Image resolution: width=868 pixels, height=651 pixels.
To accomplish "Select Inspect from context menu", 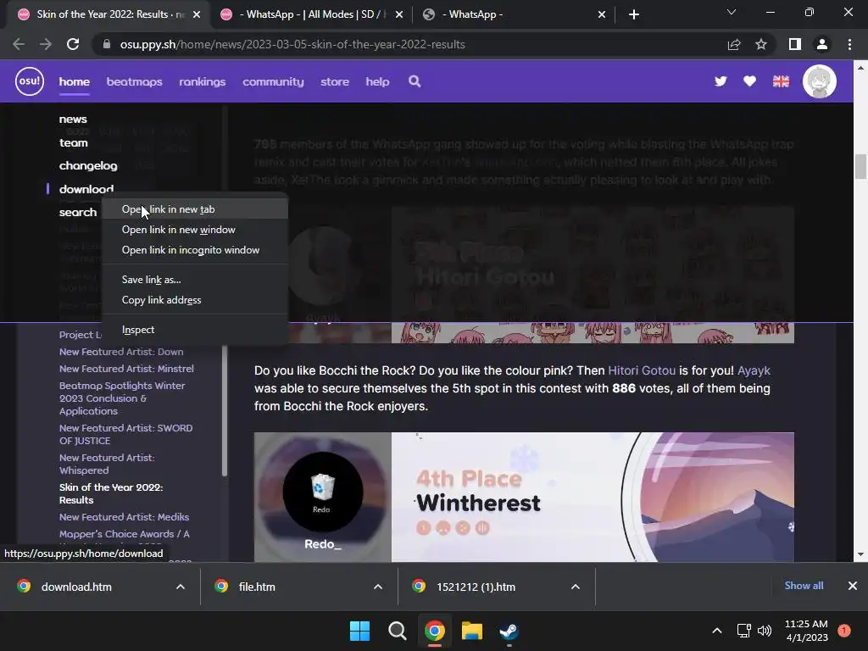I will (x=195, y=330).
